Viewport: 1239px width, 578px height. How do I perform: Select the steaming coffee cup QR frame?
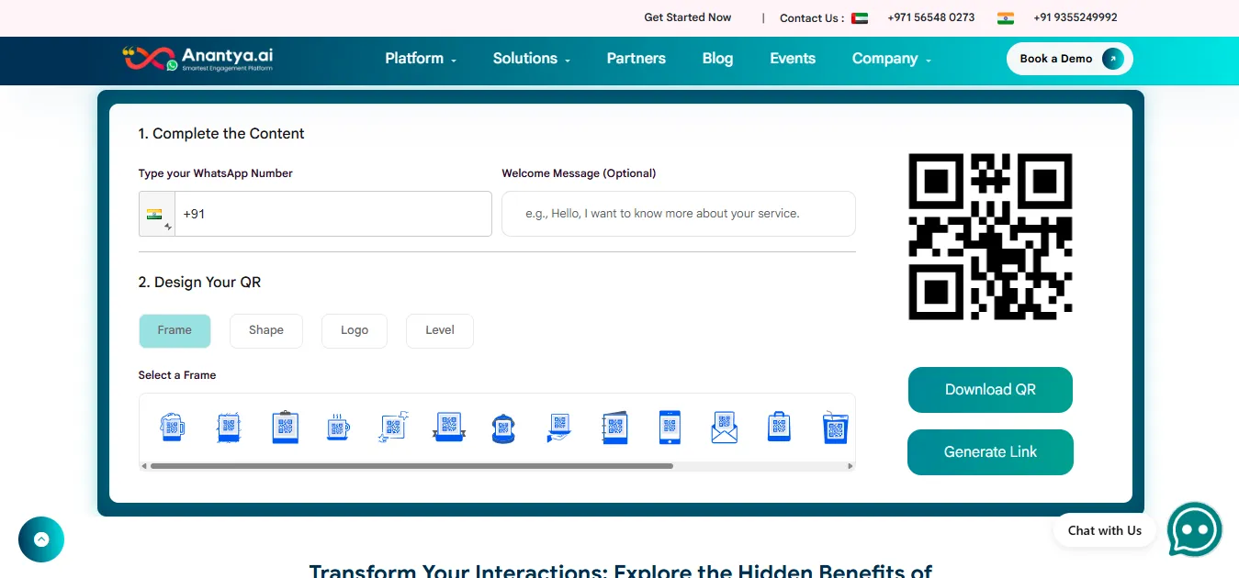[x=339, y=428]
